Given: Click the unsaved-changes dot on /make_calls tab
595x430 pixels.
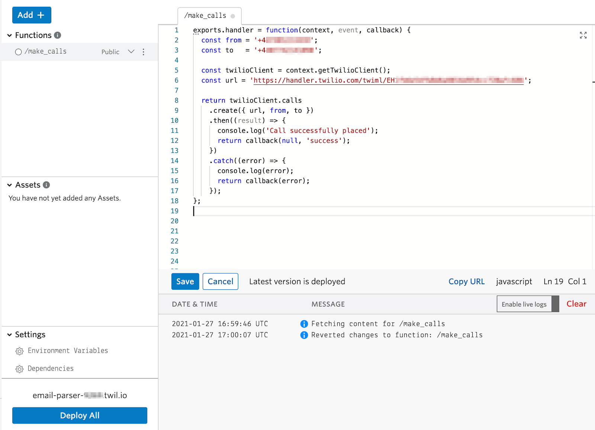Looking at the screenshot, I should pos(233,16).
